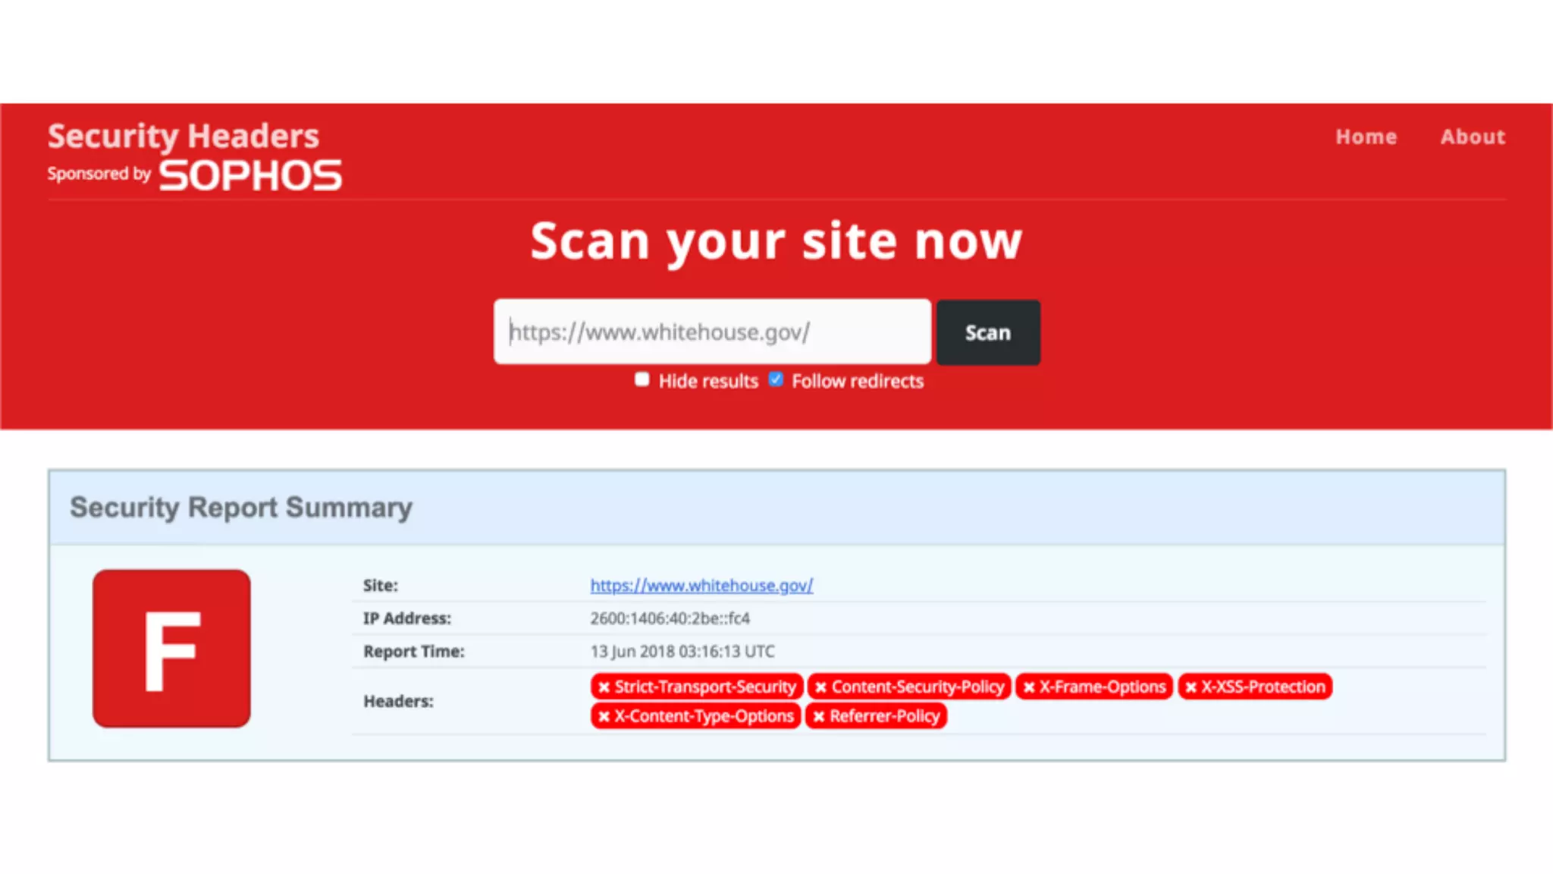Click the URL input field
The image size is (1553, 874).
711,332
